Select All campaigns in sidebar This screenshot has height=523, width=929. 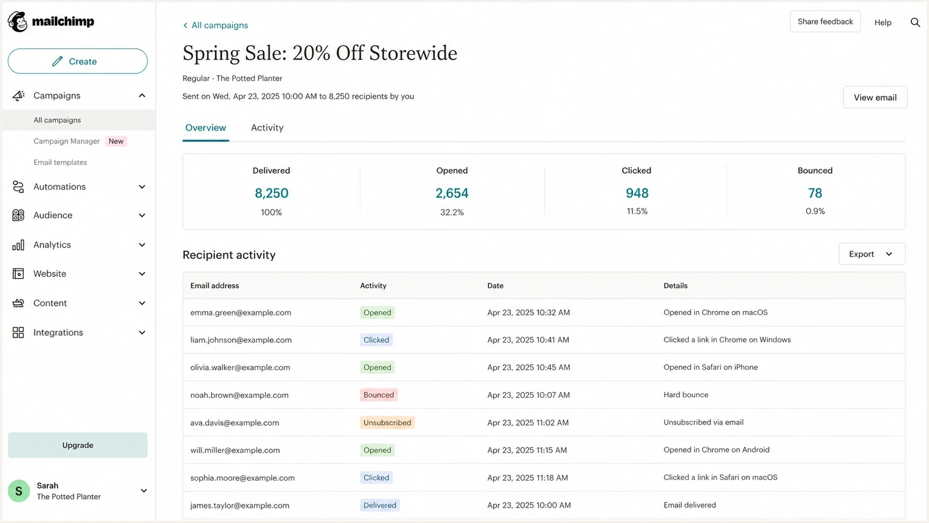pyautogui.click(x=79, y=120)
